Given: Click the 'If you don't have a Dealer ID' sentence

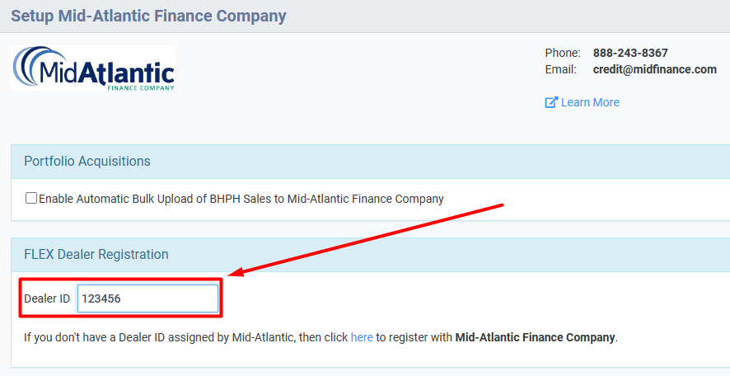Looking at the screenshot, I should (321, 337).
